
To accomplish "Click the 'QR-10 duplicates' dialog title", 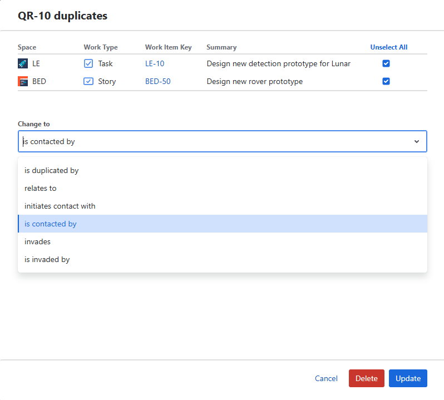I will tap(62, 16).
